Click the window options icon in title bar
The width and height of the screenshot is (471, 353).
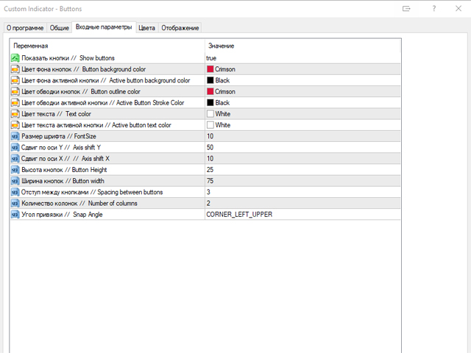click(x=406, y=9)
